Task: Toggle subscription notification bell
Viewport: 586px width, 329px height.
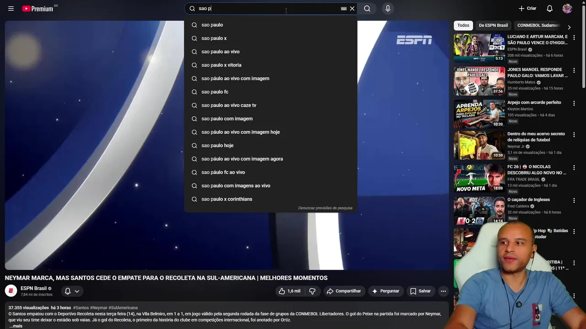Action: coord(68,291)
